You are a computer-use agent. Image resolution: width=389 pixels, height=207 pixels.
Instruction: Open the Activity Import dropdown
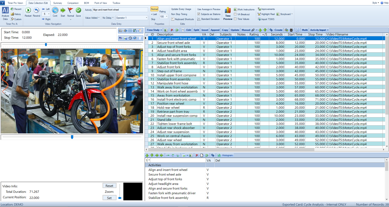[x=319, y=30]
